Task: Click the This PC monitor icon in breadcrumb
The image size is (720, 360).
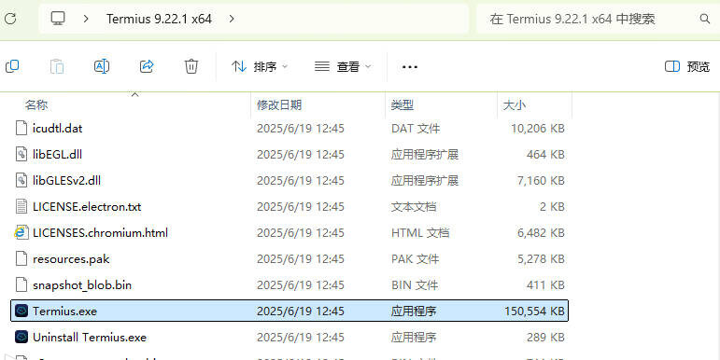Action: pos(58,19)
